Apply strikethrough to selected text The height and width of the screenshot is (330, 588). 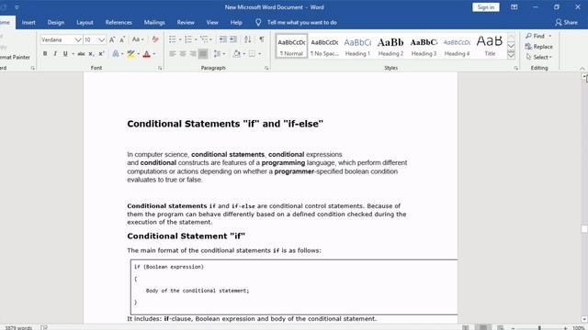[81, 54]
